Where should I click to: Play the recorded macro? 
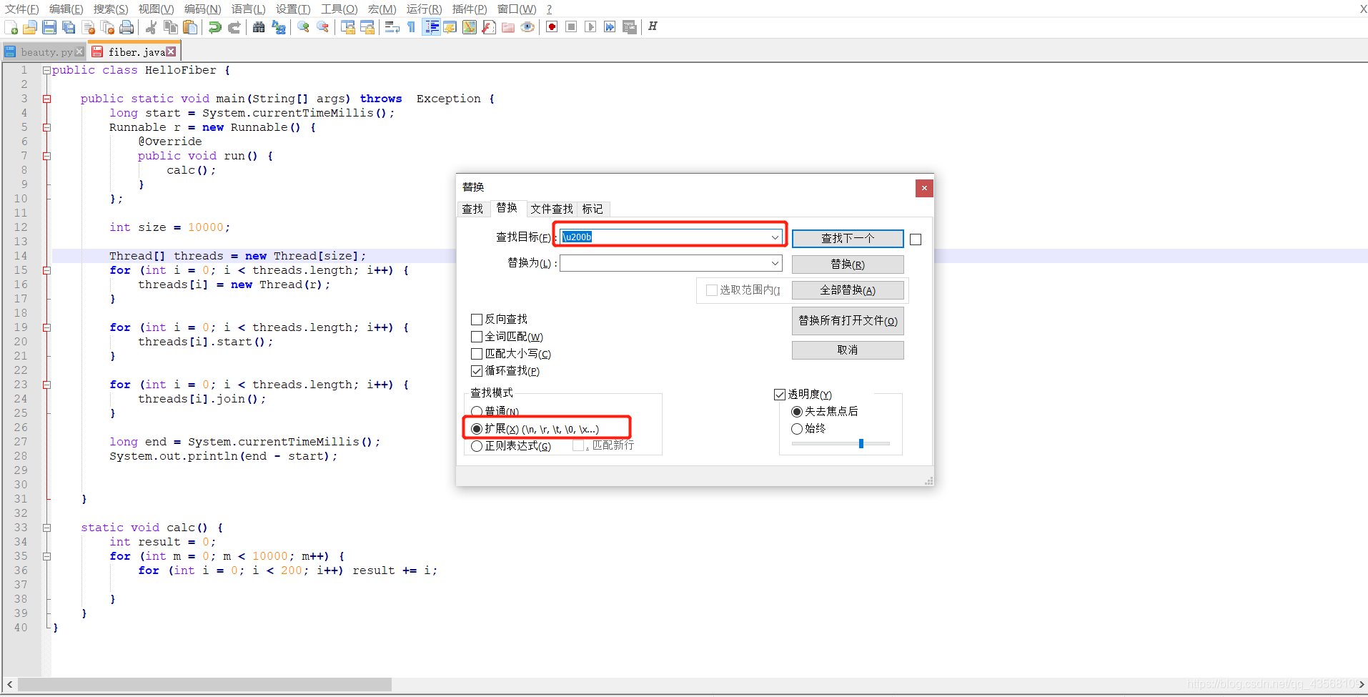(x=590, y=26)
